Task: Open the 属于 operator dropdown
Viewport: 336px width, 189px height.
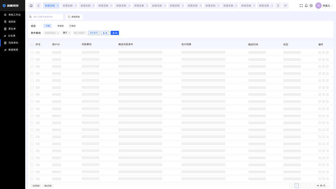Action: point(66,33)
